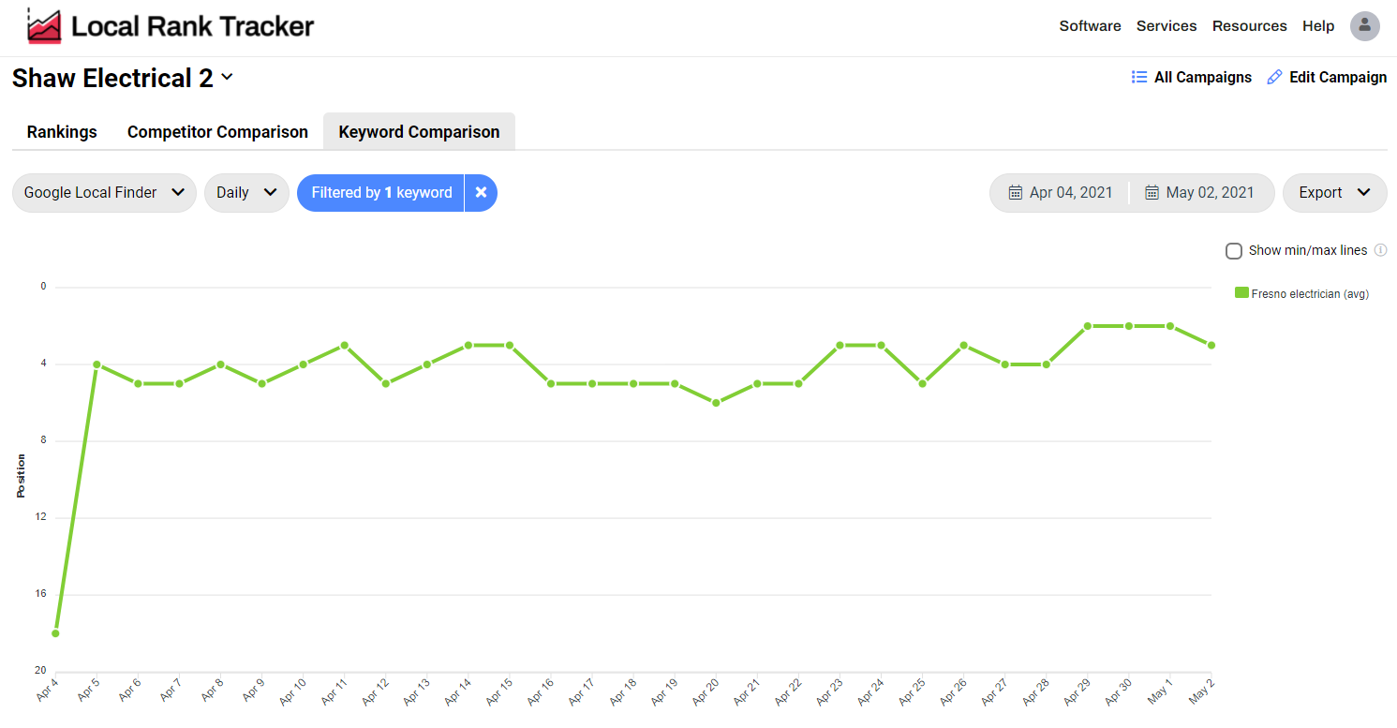
Task: Click the end date calendar icon
Action: [1152, 193]
